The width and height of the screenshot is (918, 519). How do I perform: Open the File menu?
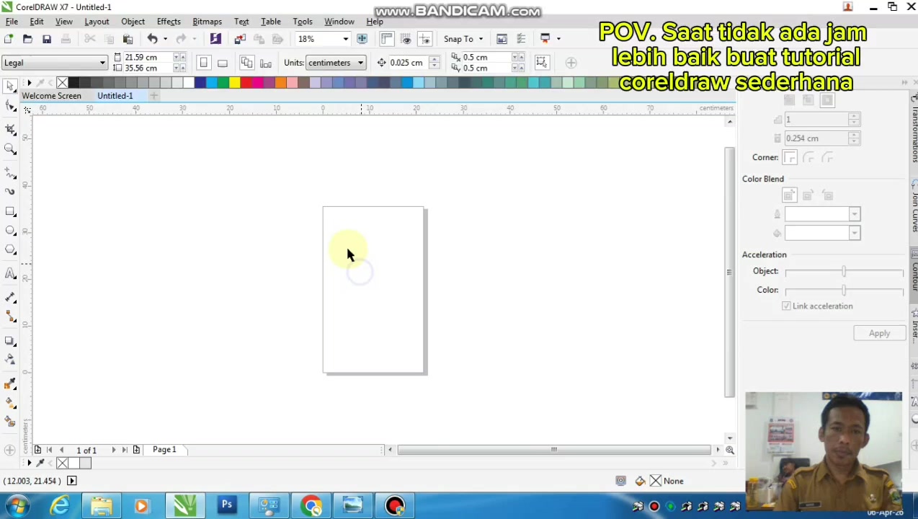click(x=12, y=22)
